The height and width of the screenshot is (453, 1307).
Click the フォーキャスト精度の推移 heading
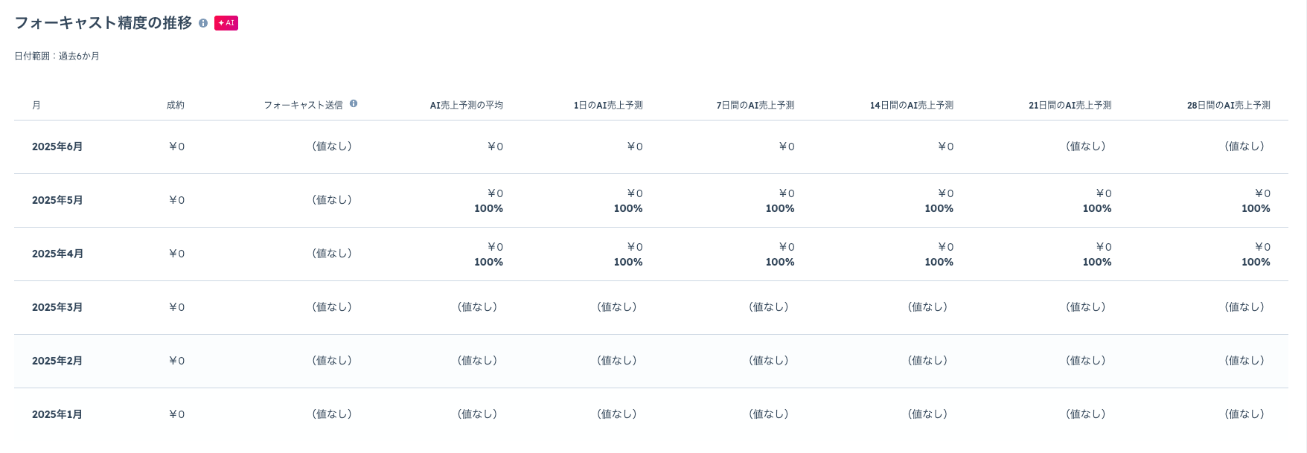click(103, 23)
